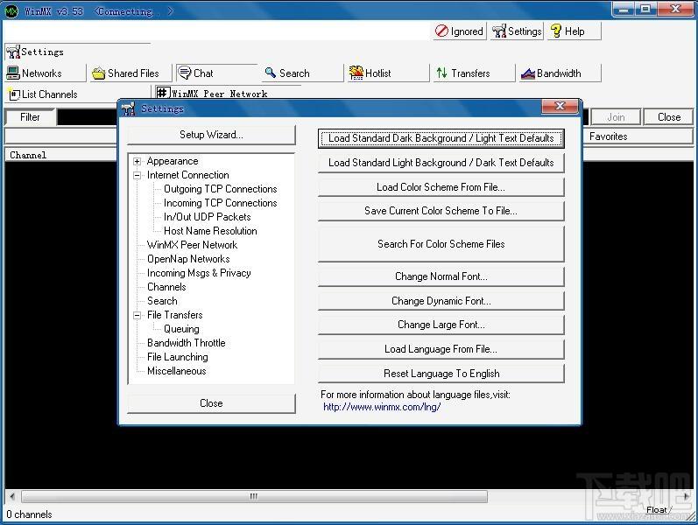Select Incoming TCP Connections
The image size is (698, 525).
221,203
